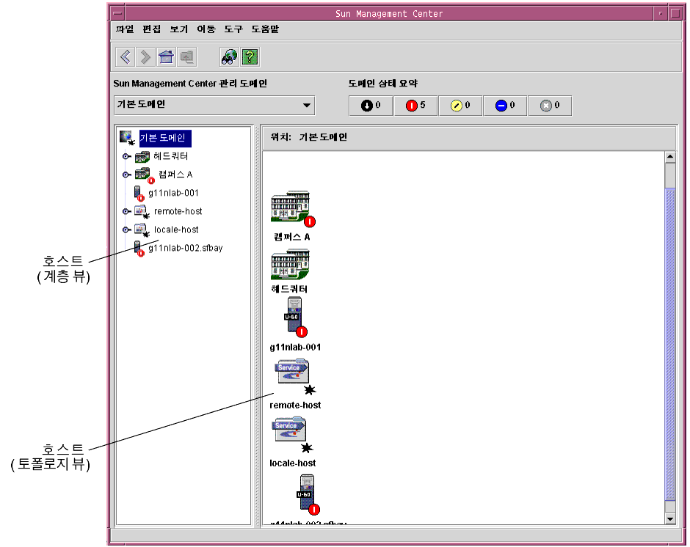
Task: Select g11nlab-001 in the hierarchy tree
Action: (173, 193)
